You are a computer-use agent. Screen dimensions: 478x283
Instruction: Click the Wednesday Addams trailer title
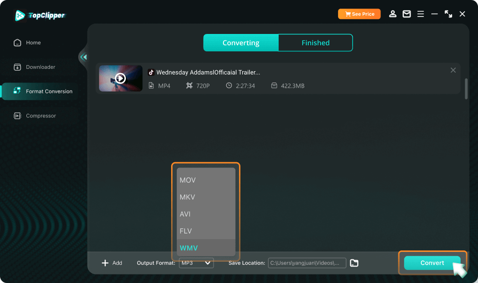click(x=208, y=72)
